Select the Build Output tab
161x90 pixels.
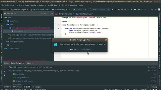17,63
